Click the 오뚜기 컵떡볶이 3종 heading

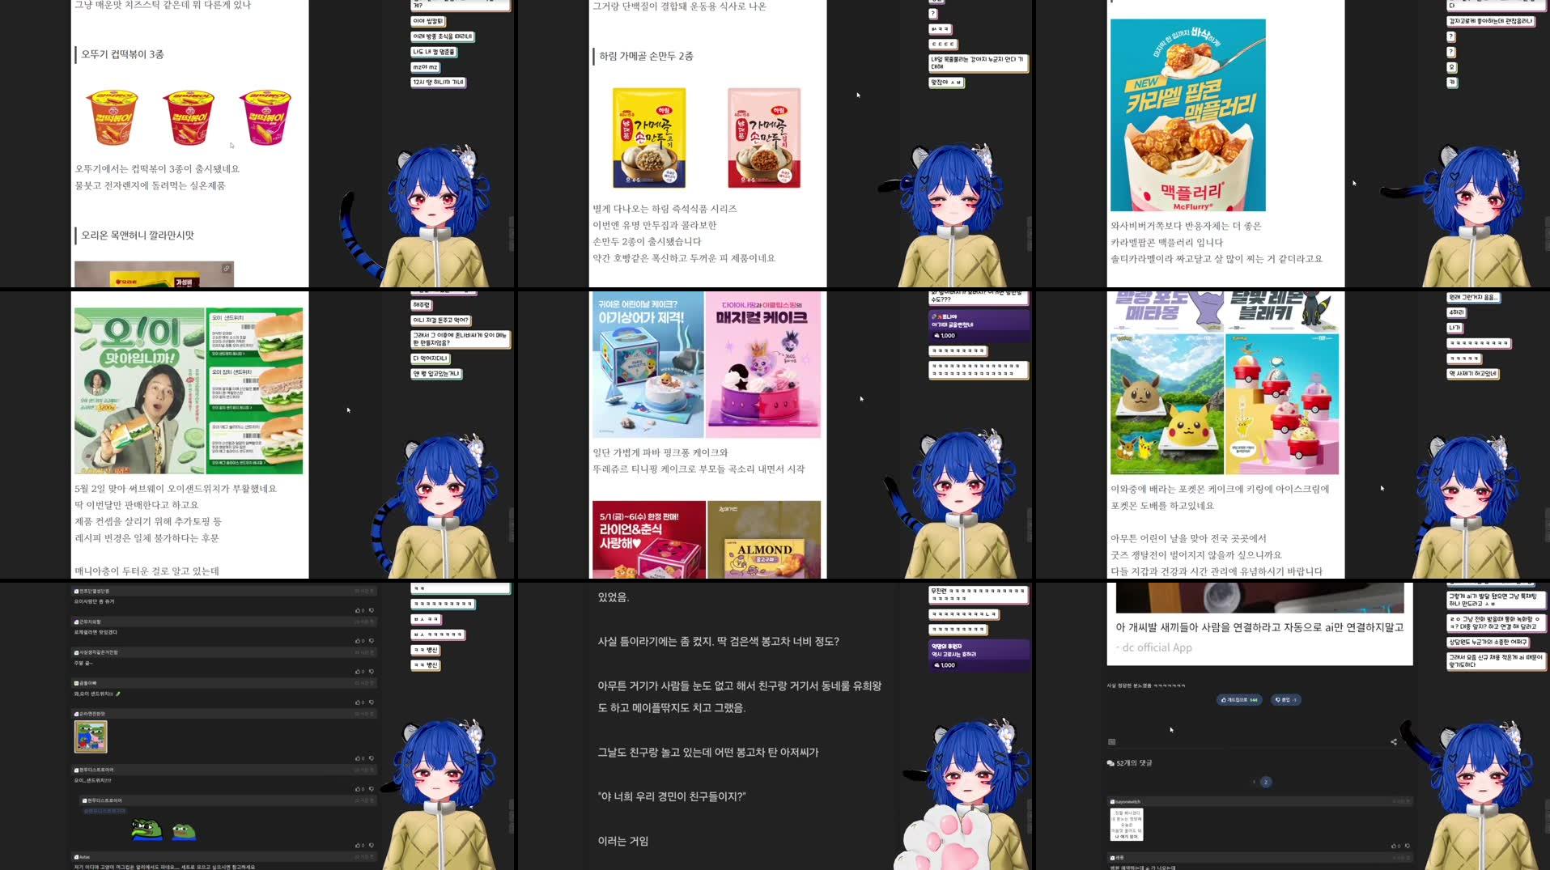[x=122, y=55]
